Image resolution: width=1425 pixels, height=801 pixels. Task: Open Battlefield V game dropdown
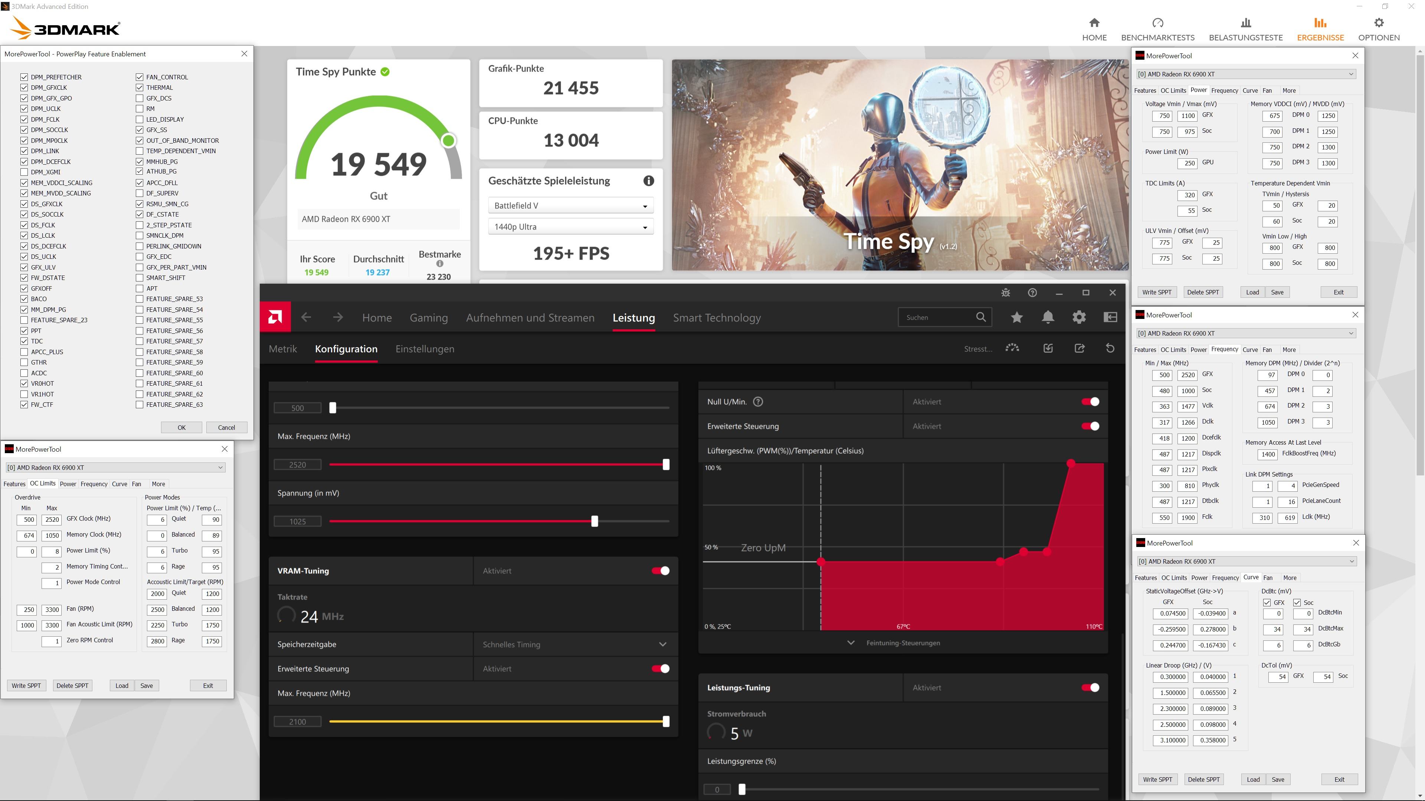click(570, 206)
